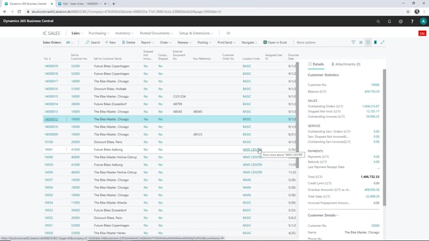This screenshot has width=429, height=241.
Task: Collapse the Customer Details section
Action: 323,216
